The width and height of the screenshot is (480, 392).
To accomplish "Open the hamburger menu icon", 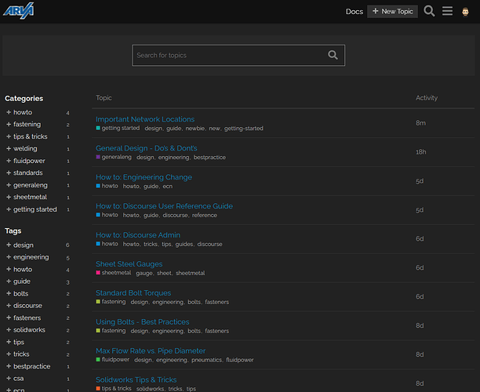I will pos(447,11).
